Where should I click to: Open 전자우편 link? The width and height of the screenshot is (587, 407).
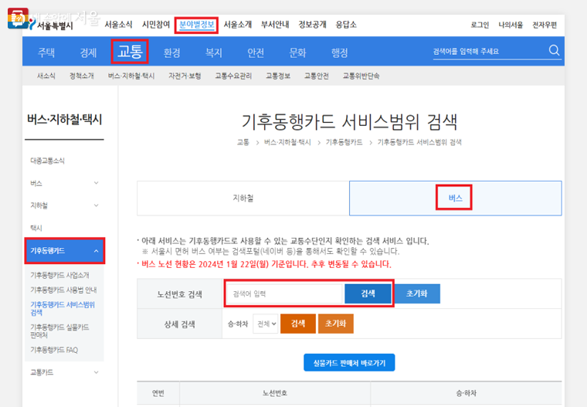[x=545, y=25]
